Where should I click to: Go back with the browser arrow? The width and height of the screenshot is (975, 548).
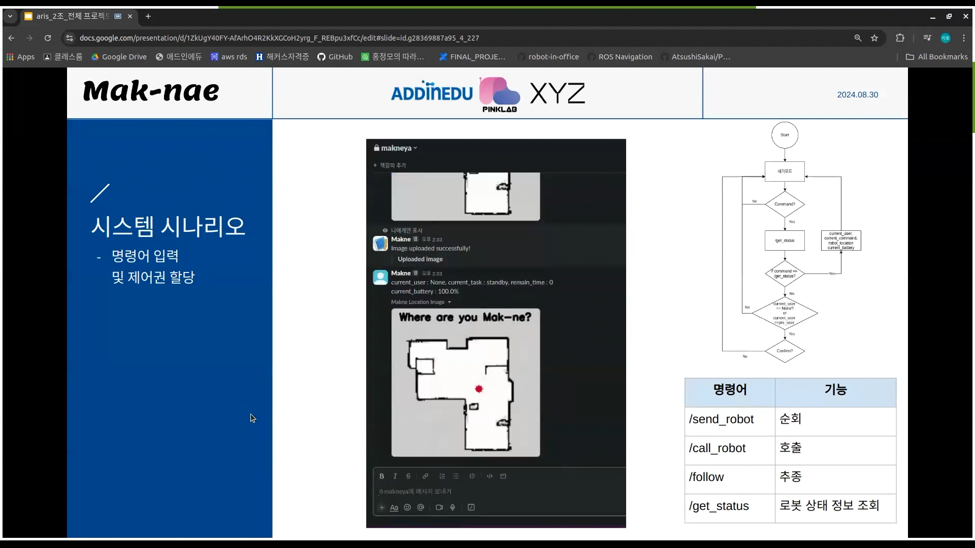click(x=11, y=38)
